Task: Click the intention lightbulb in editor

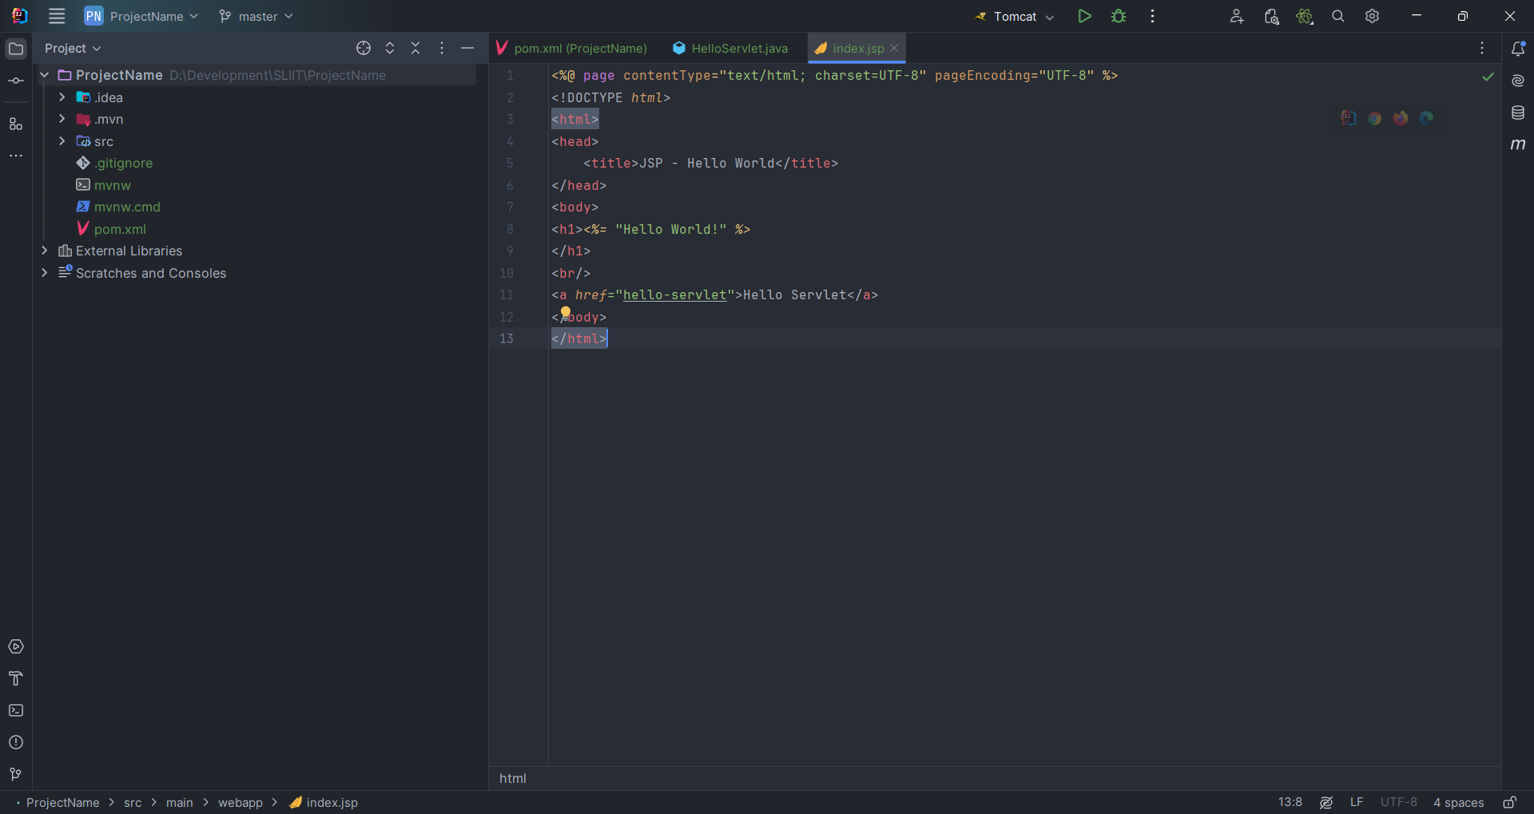Action: click(566, 312)
